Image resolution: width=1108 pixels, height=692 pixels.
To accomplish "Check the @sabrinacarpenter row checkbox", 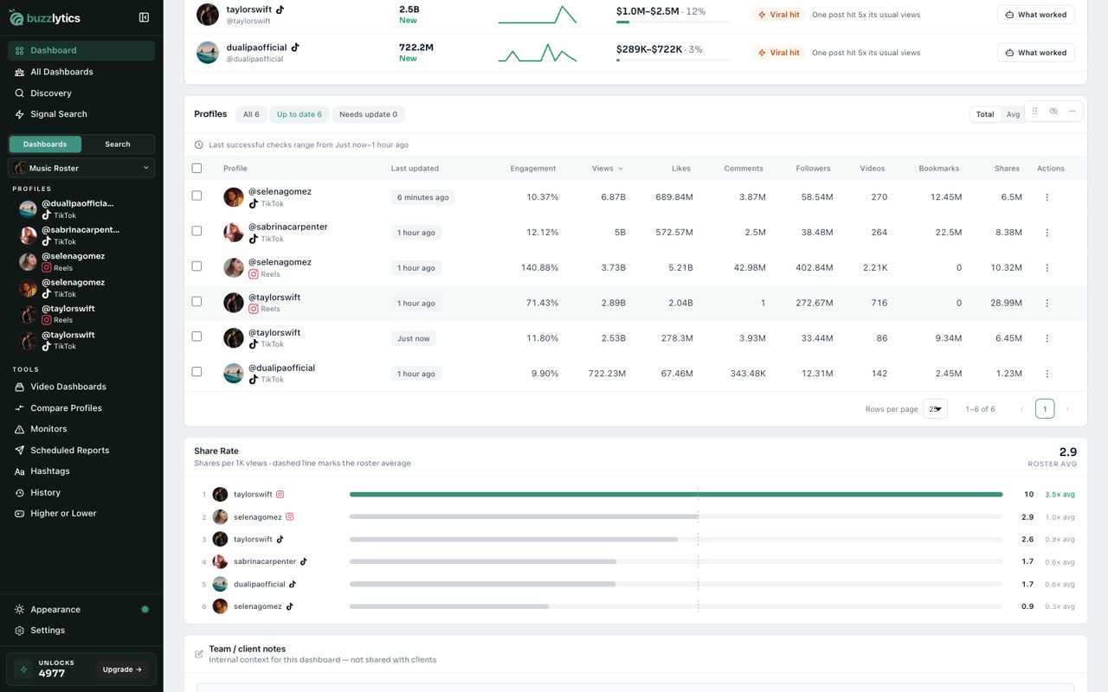I will click(x=196, y=231).
